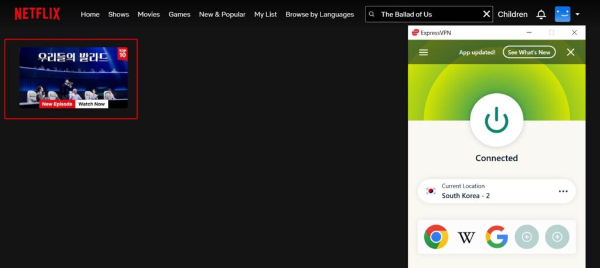600x268 pixels.
Task: Open Wikipedia shortcut in ExpressVPN
Action: coord(466,237)
